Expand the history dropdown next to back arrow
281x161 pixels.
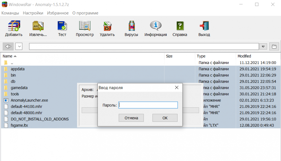pos(19,46)
